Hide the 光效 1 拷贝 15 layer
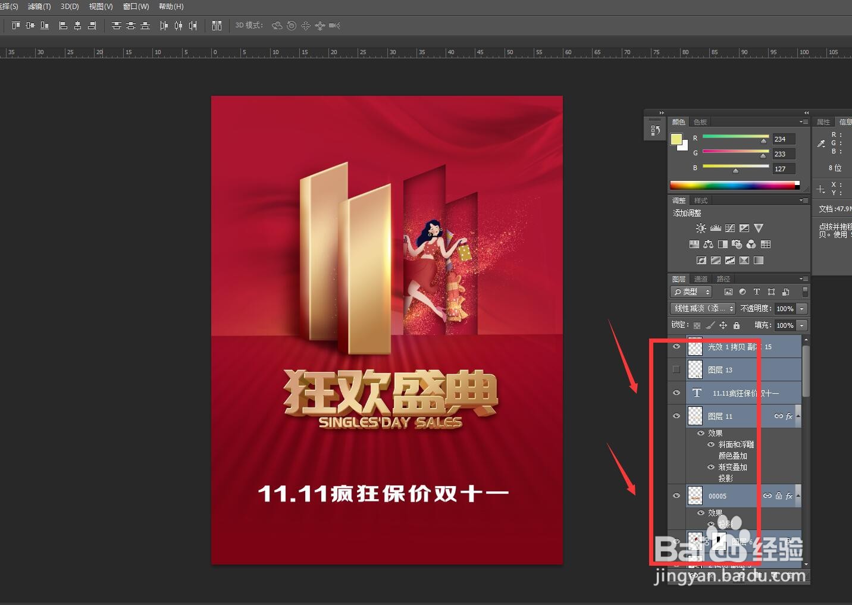852x605 pixels. tap(676, 346)
